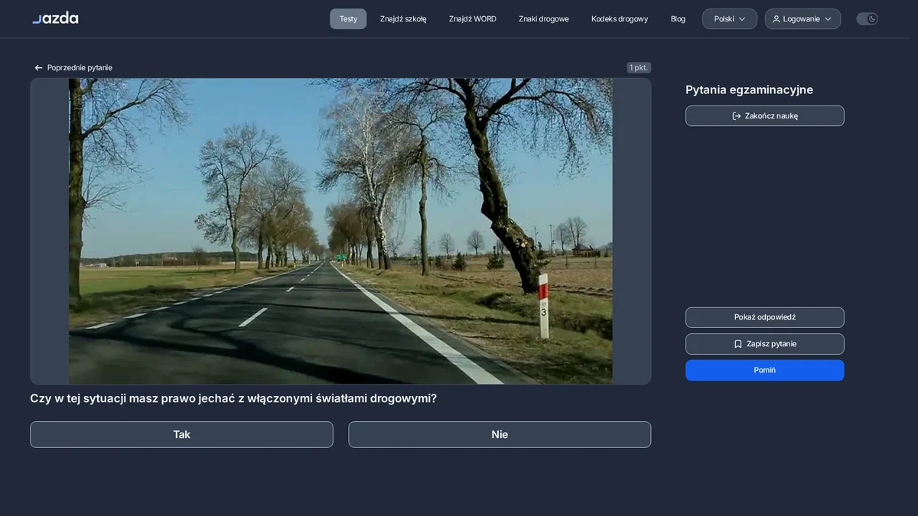The image size is (918, 516).
Task: Open Znaki drogowe page
Action: click(544, 19)
